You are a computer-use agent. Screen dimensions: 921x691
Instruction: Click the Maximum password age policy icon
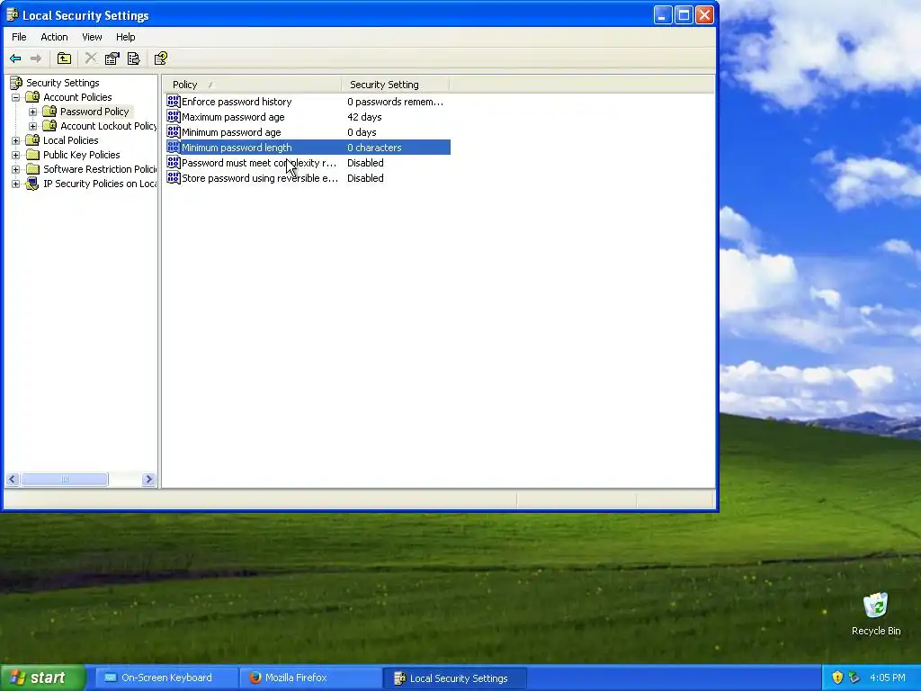[x=174, y=116]
